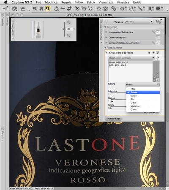The height and width of the screenshot is (190, 169).
Task: Select the Straighten tool
Action: (x=63, y=8)
